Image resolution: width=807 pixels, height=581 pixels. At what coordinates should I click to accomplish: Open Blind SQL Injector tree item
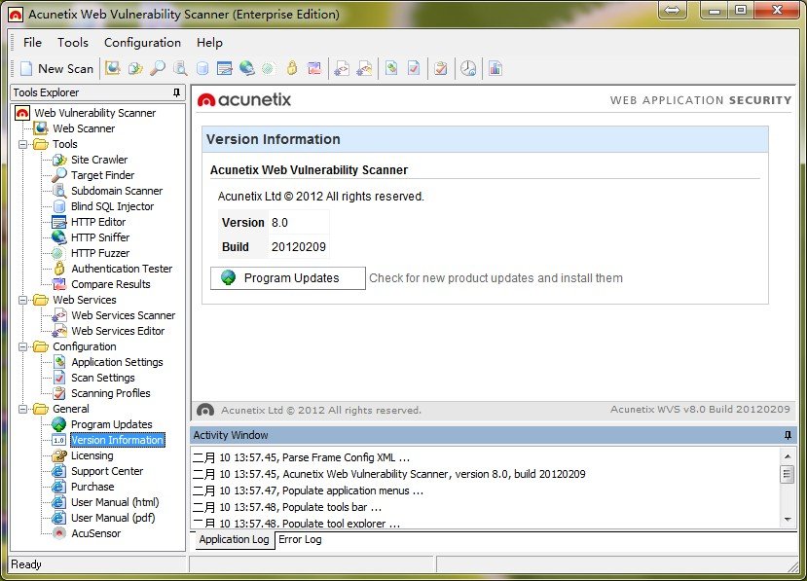coord(112,206)
